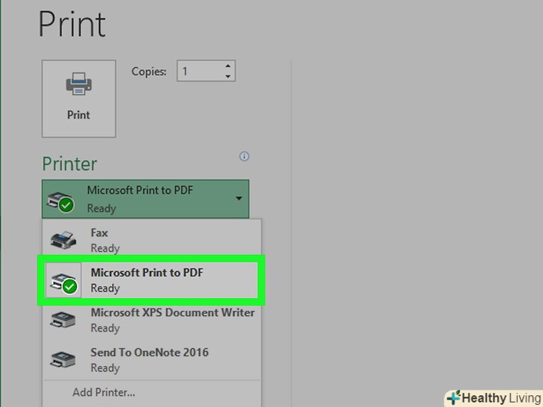Click the OneNote 2016 printer icon

pos(63,359)
